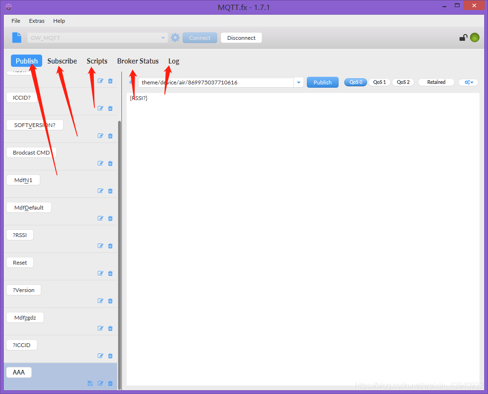Edit the Brodcast CMD saved message

[100, 163]
